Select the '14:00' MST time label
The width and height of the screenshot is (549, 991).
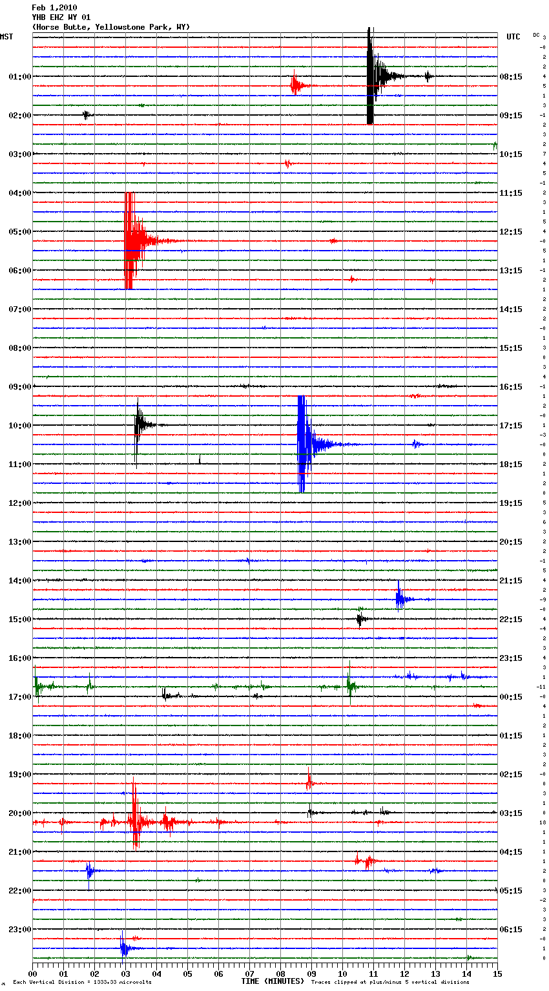pos(20,581)
